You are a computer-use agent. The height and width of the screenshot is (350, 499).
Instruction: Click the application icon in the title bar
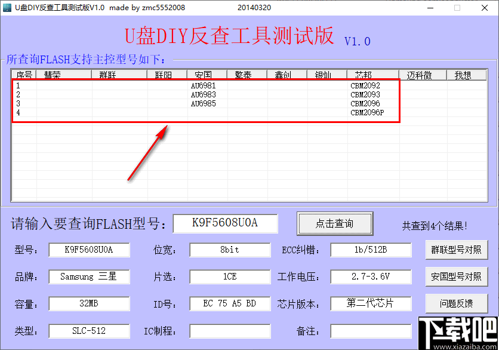coord(8,8)
